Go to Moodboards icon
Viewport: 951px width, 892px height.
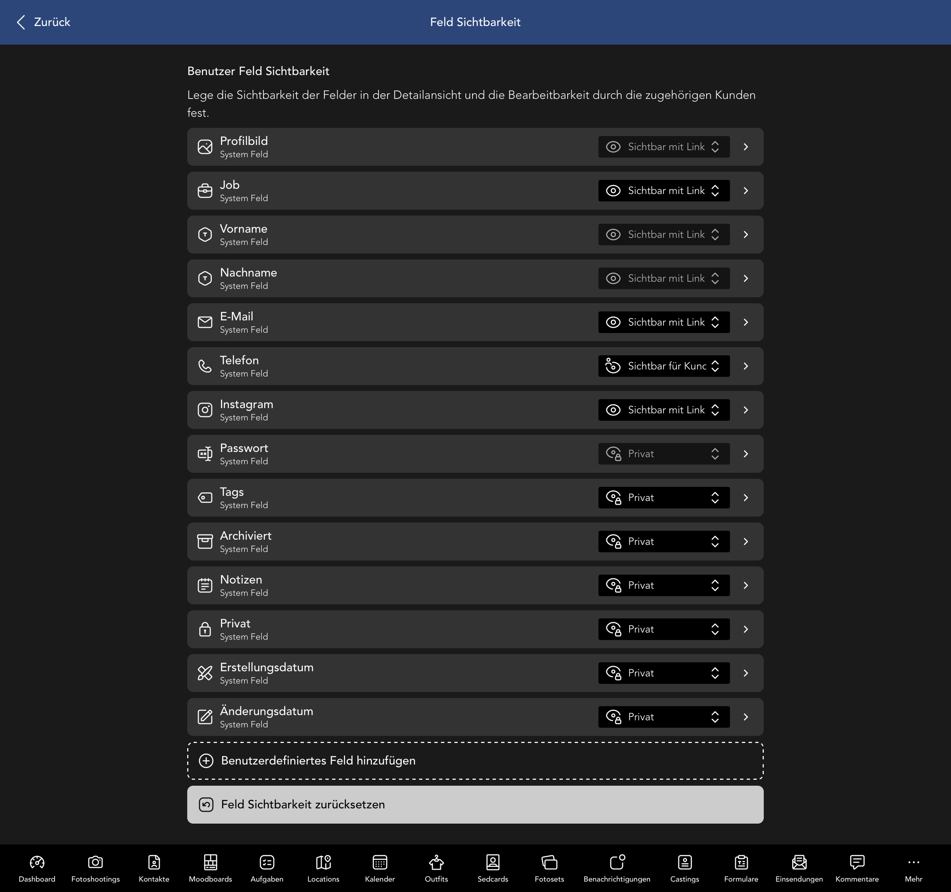point(210,862)
